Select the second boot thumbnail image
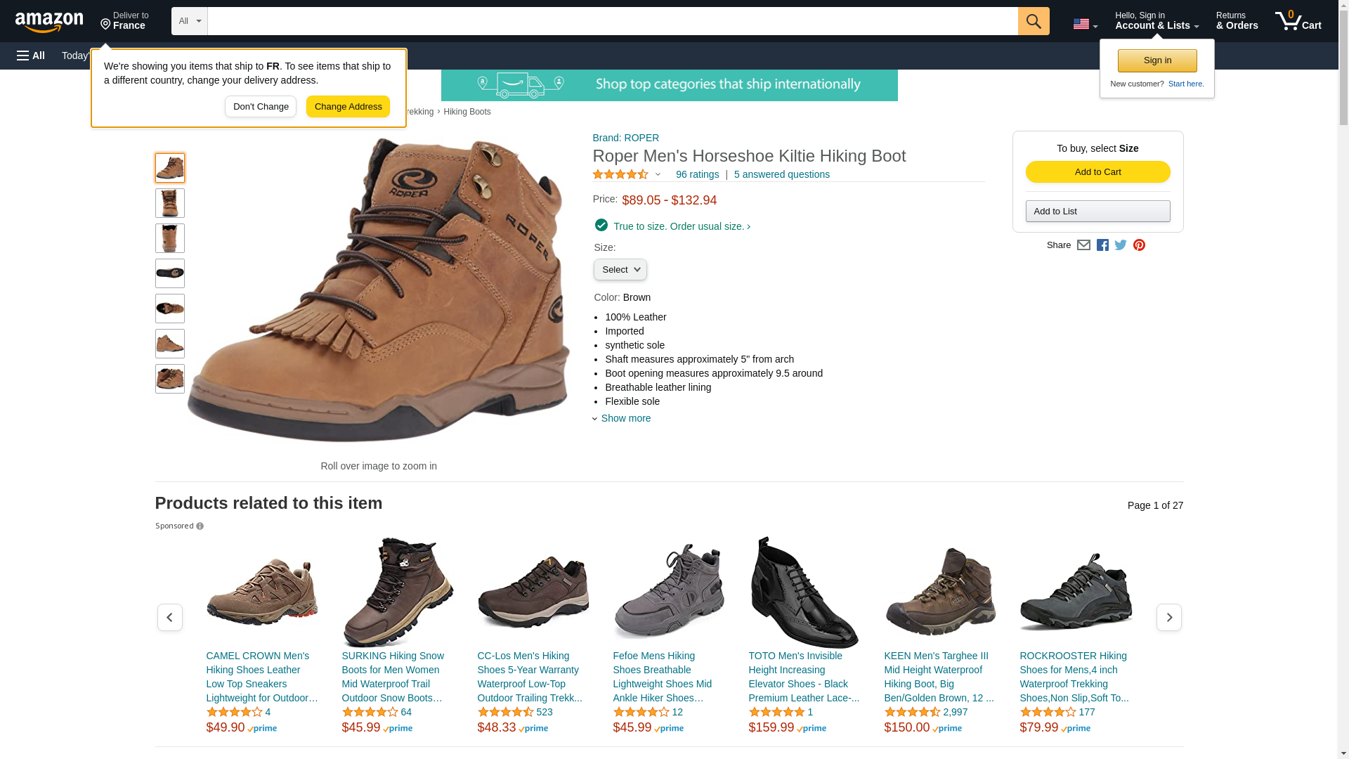This screenshot has height=759, width=1349. [170, 203]
